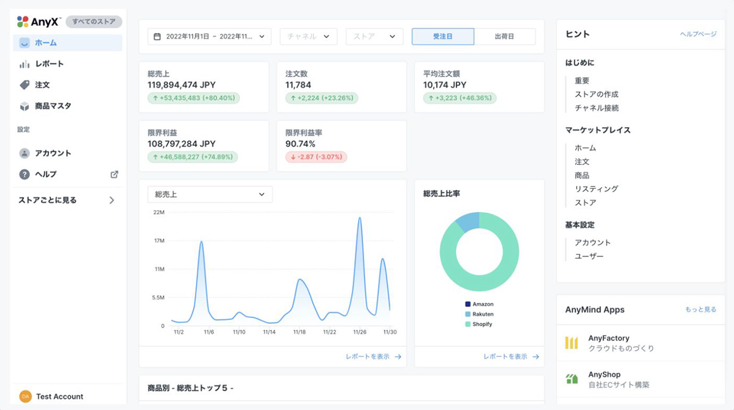The image size is (734, 410).
Task: Open リスティング hint link
Action: pyautogui.click(x=596, y=189)
